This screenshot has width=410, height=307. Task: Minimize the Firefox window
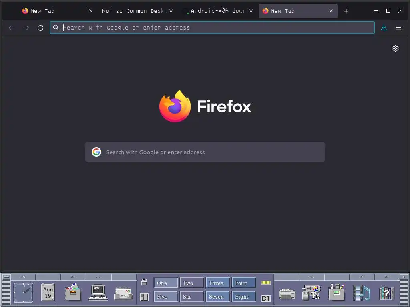click(x=376, y=11)
